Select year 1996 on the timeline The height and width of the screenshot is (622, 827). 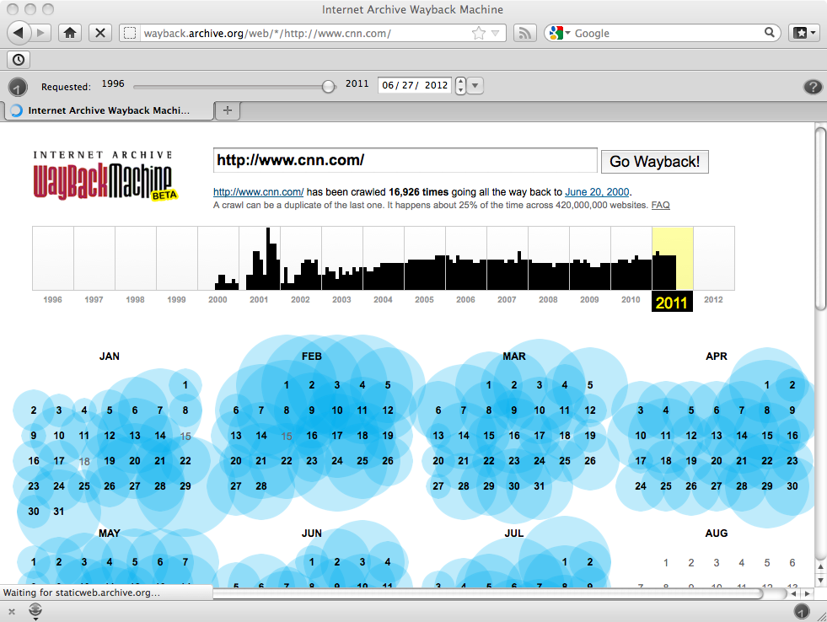point(53,299)
